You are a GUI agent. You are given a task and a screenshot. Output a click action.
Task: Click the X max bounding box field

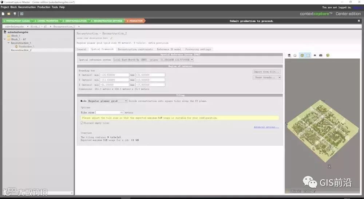click(150, 75)
